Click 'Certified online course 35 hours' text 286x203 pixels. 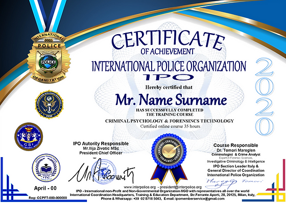[x=170, y=126]
